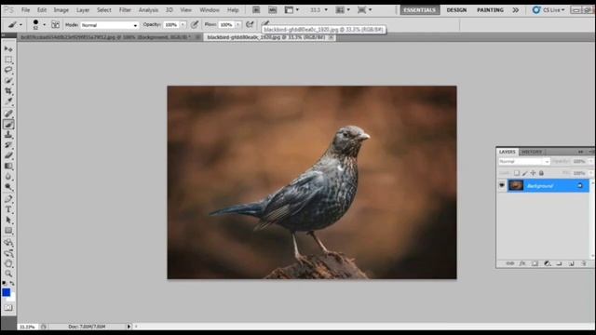Toggle Lock position
596x335 pixels.
pos(533,173)
